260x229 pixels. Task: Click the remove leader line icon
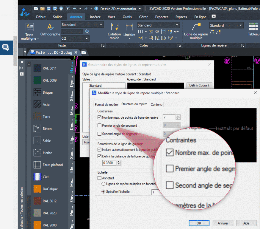[218, 32]
